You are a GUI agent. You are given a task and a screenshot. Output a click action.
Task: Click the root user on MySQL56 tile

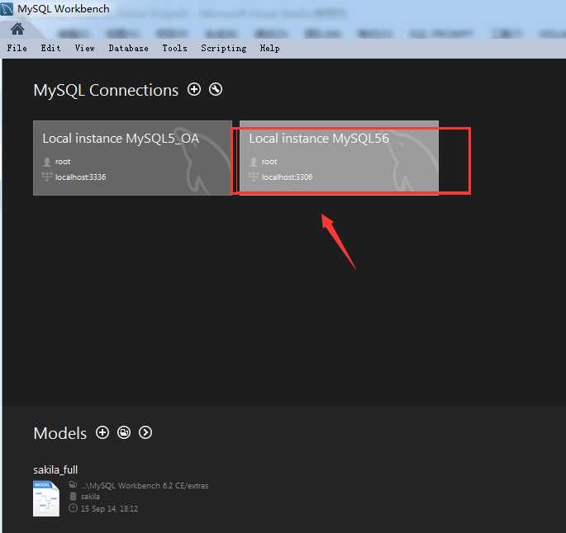pos(269,162)
